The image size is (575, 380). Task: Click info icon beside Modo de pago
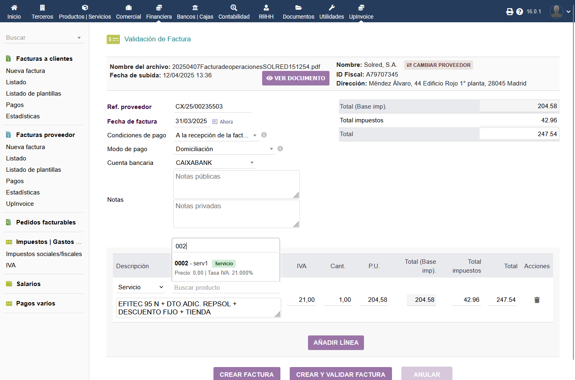point(280,149)
